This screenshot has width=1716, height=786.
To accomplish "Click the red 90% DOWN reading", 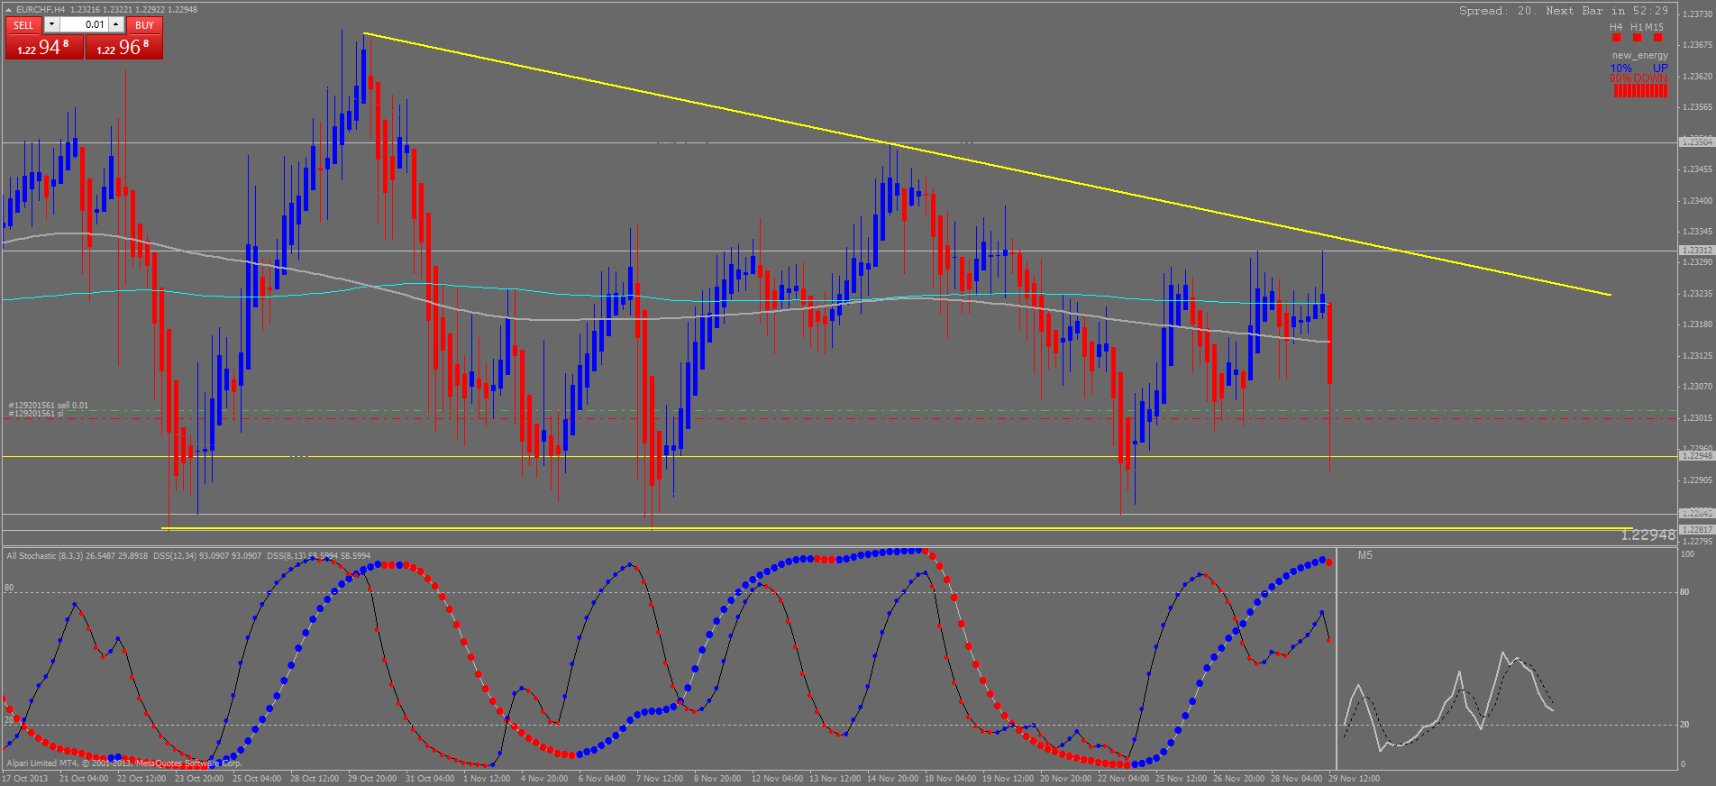I will tap(1639, 78).
